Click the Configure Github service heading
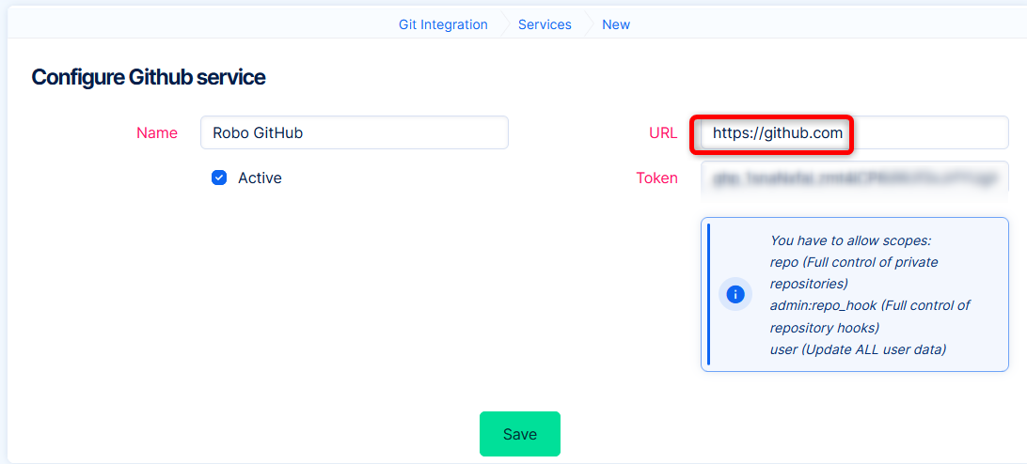Image resolution: width=1027 pixels, height=464 pixels. pos(149,77)
